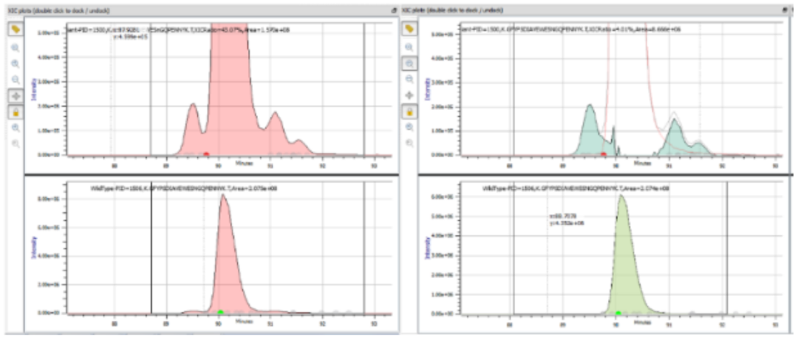Click the magnifier directly above right panel's pan cross
The height and width of the screenshot is (338, 798).
click(x=409, y=80)
